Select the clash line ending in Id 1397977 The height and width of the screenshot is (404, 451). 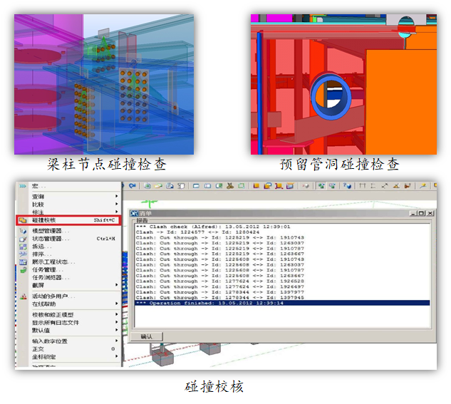220,292
